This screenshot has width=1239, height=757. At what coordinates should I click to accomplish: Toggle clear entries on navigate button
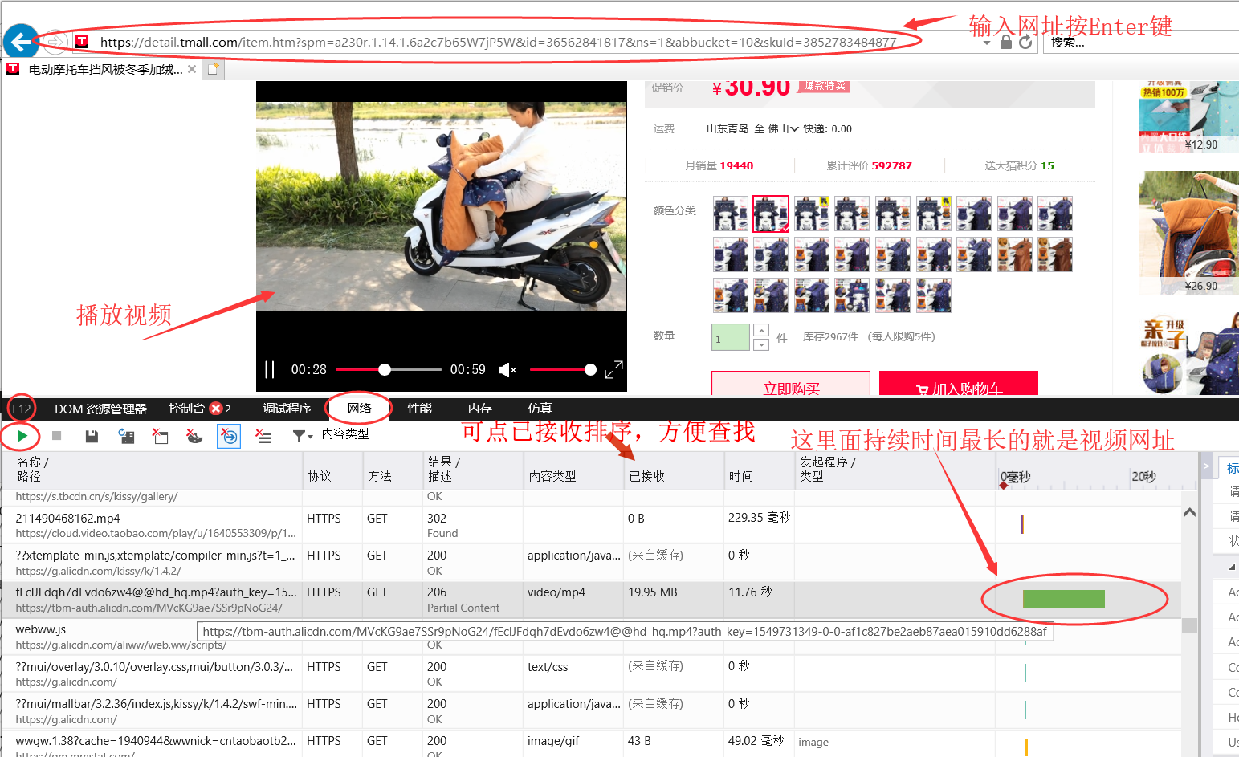[229, 436]
